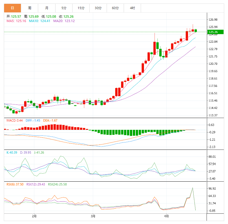Open the 15分 interval tab
This screenshot has height=224, width=228.
tap(81, 8)
